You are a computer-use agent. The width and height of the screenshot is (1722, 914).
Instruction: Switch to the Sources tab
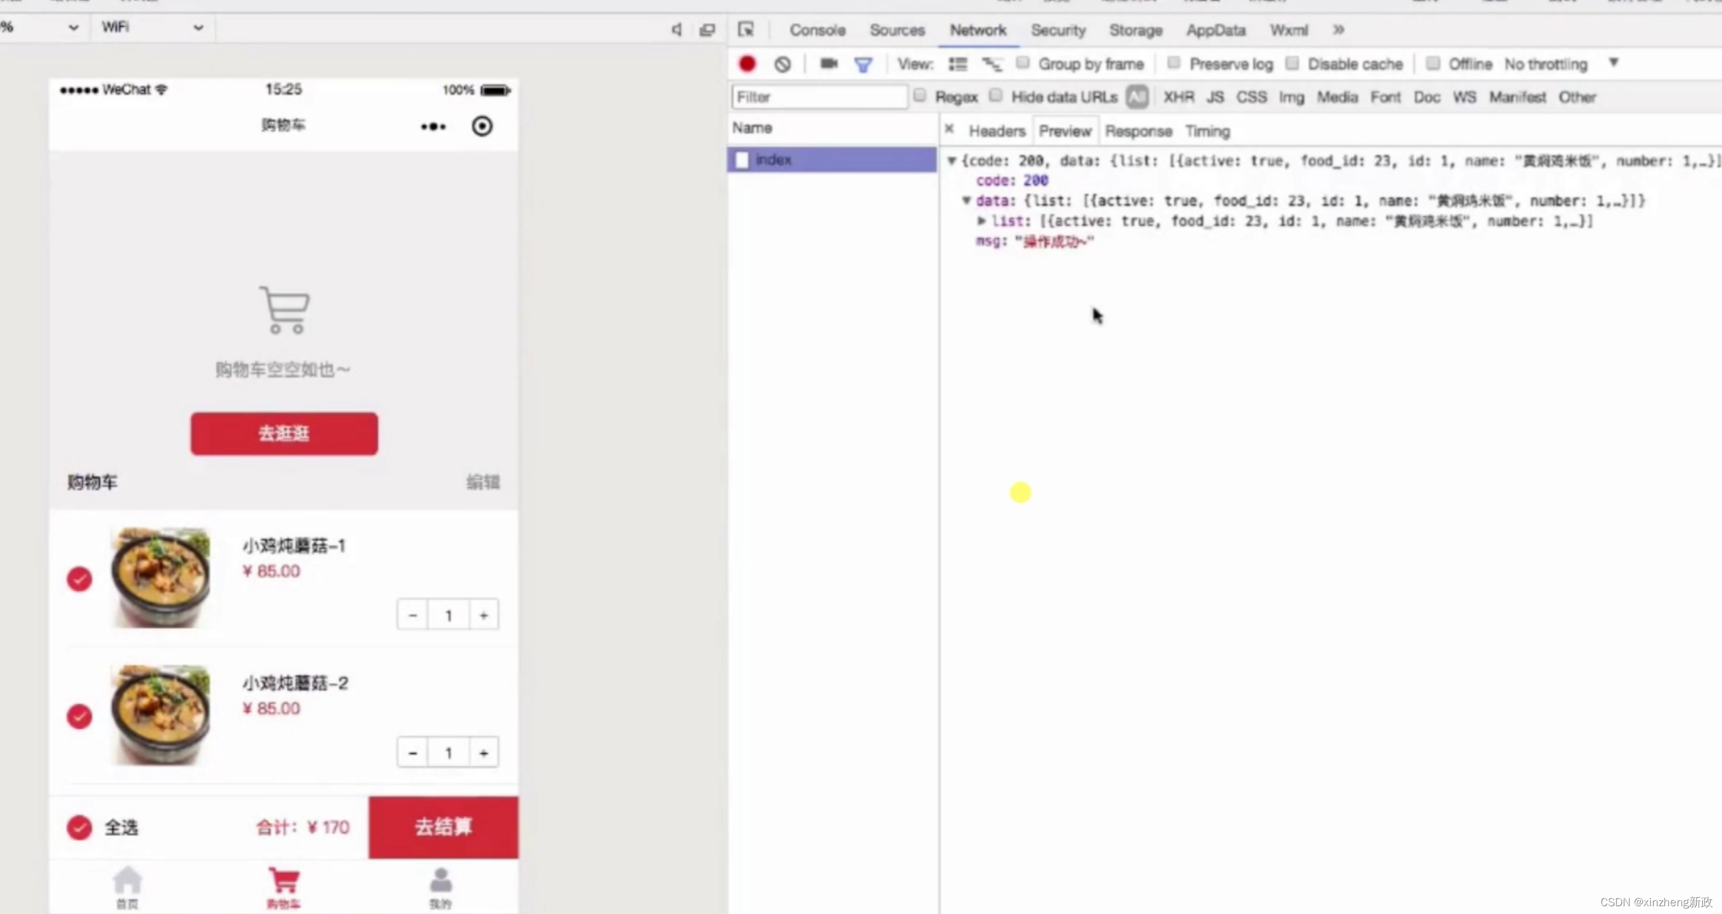click(x=897, y=30)
